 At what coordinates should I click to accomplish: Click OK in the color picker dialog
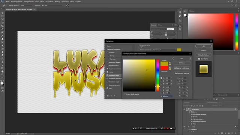[x=181, y=58]
